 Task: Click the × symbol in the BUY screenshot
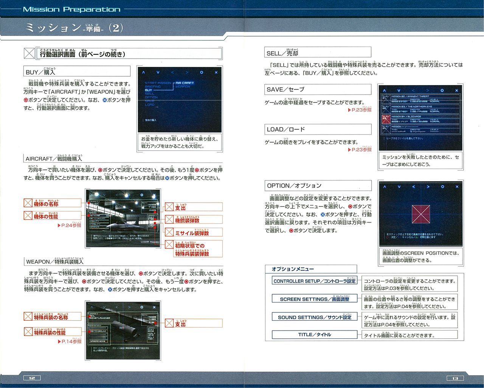click(216, 72)
